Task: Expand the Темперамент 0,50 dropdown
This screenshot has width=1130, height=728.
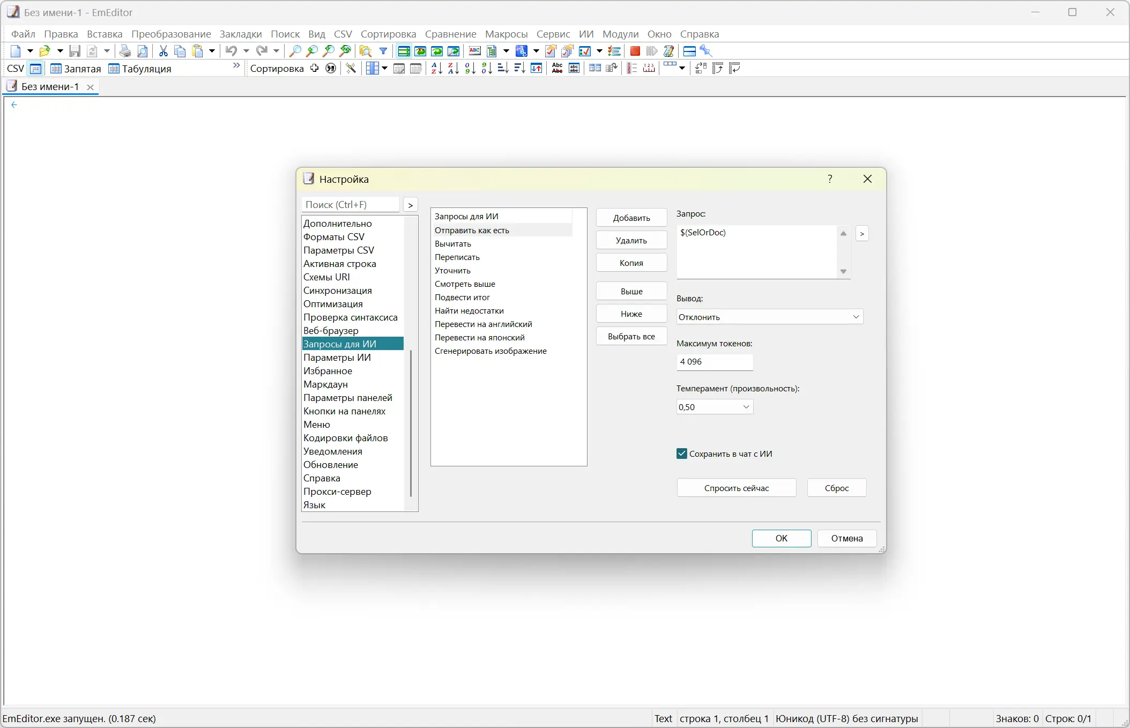Action: [x=715, y=407]
